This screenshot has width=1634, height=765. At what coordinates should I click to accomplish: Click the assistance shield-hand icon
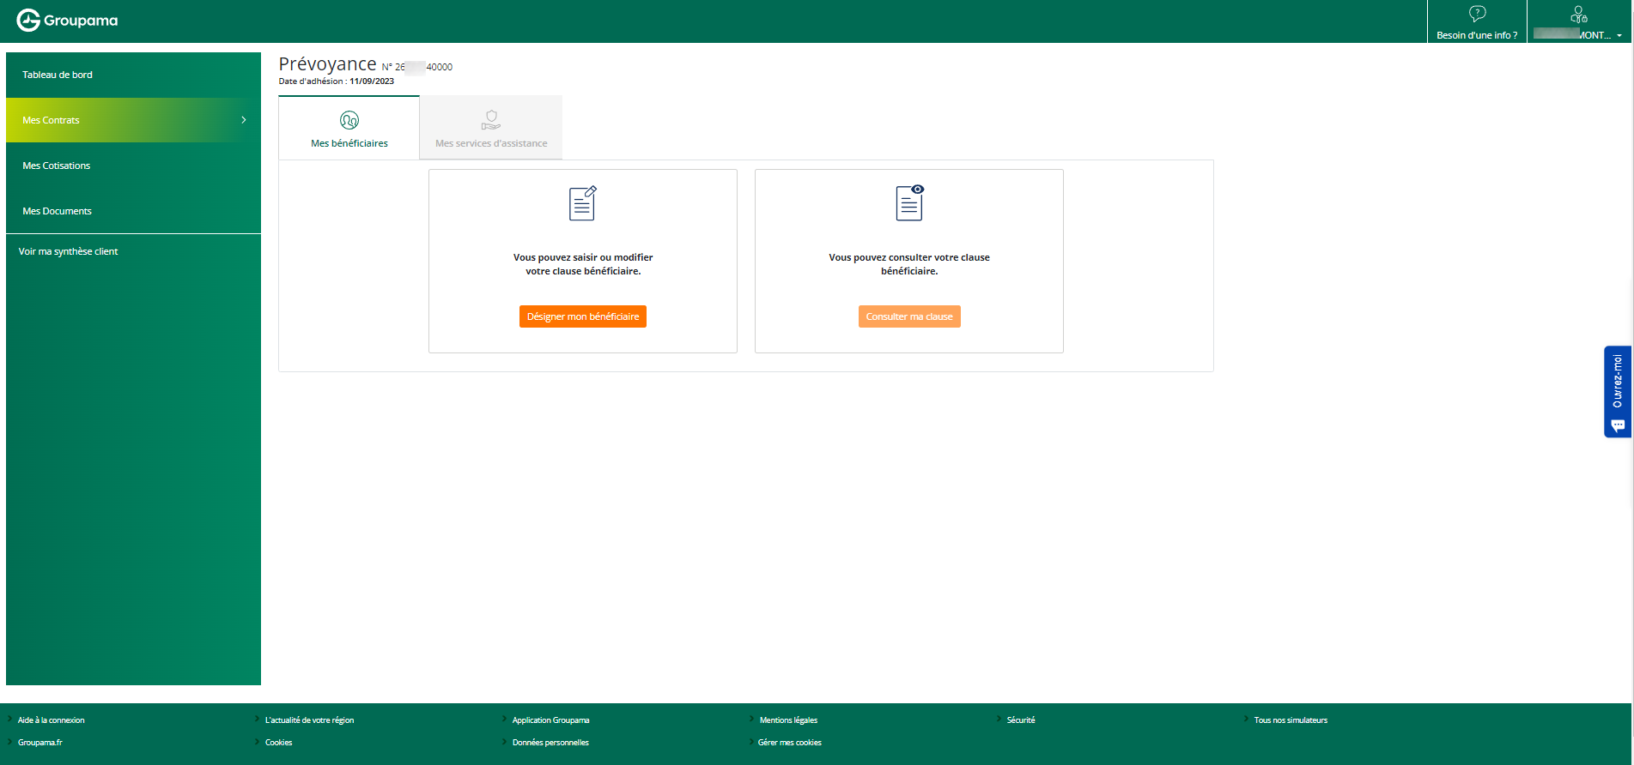tap(491, 120)
